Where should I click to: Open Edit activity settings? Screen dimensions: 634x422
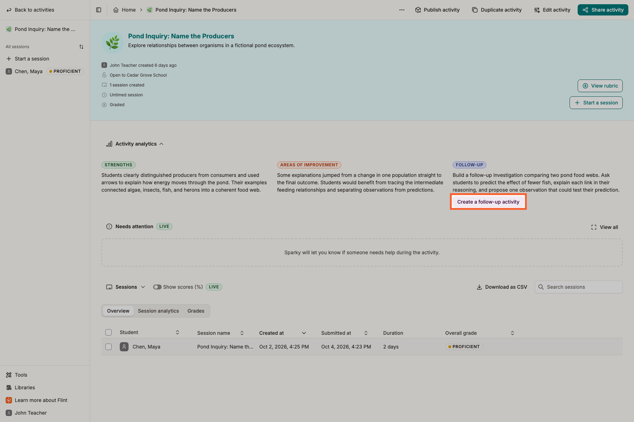[x=552, y=10]
